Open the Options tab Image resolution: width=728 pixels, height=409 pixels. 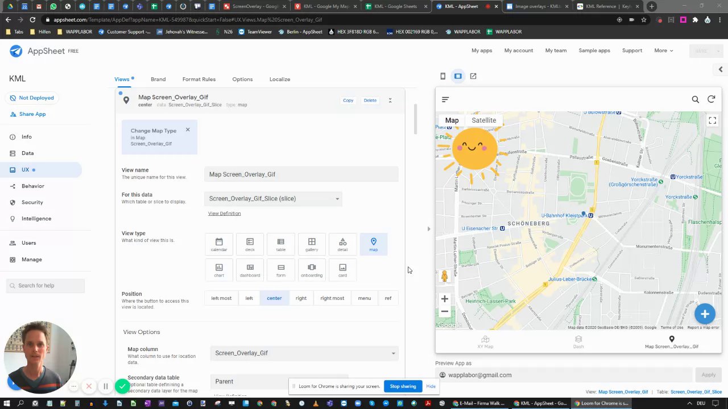click(242, 80)
